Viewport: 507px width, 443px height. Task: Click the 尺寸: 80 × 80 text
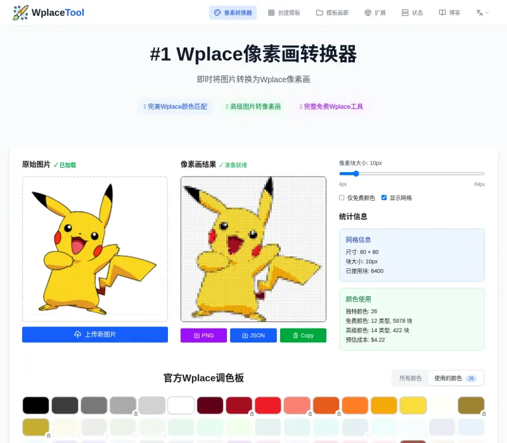(362, 252)
